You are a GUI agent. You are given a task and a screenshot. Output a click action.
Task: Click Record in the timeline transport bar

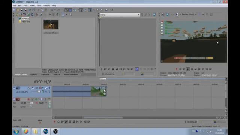[x=55, y=122]
